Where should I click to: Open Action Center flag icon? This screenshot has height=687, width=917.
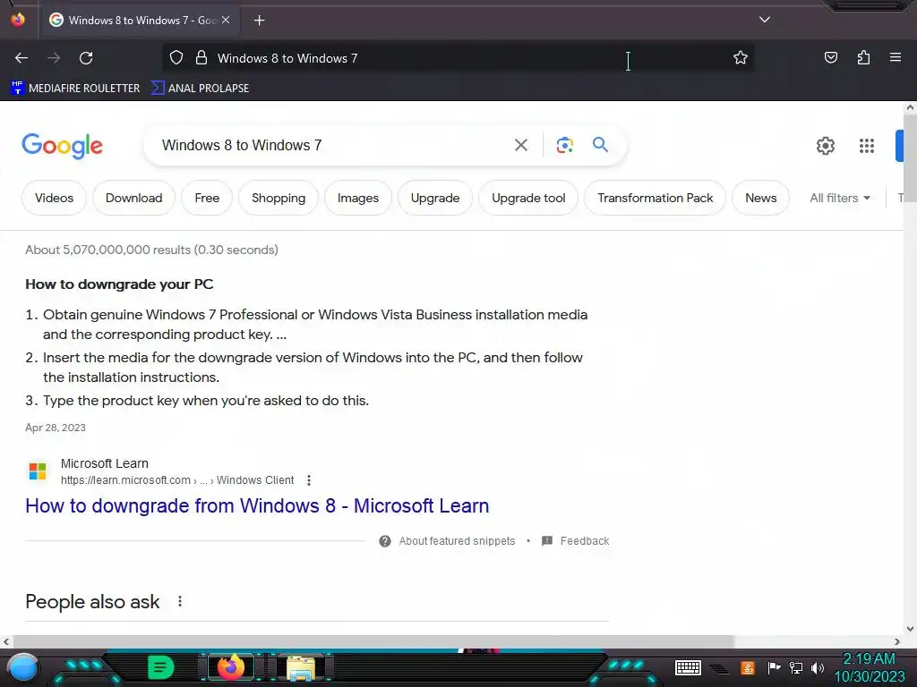pyautogui.click(x=774, y=667)
